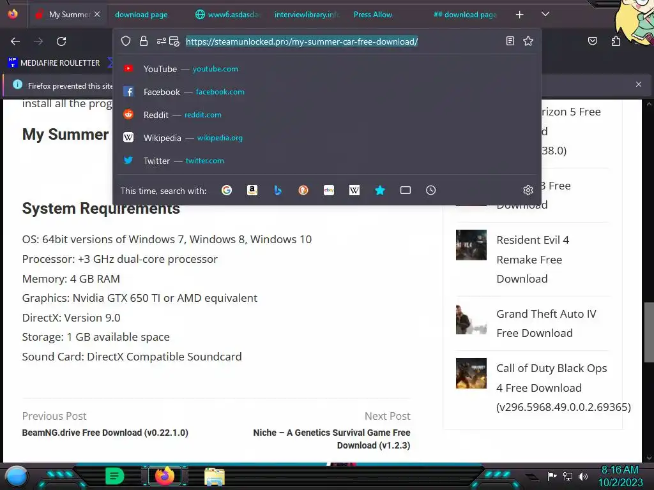The width and height of the screenshot is (654, 490).
Task: Switch to the ## download page tab
Action: tap(465, 15)
